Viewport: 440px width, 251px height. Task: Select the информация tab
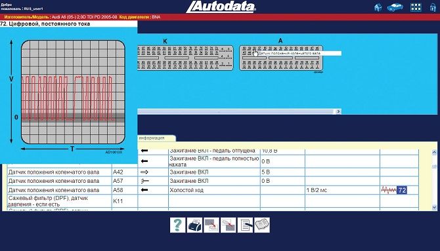[x=156, y=138]
